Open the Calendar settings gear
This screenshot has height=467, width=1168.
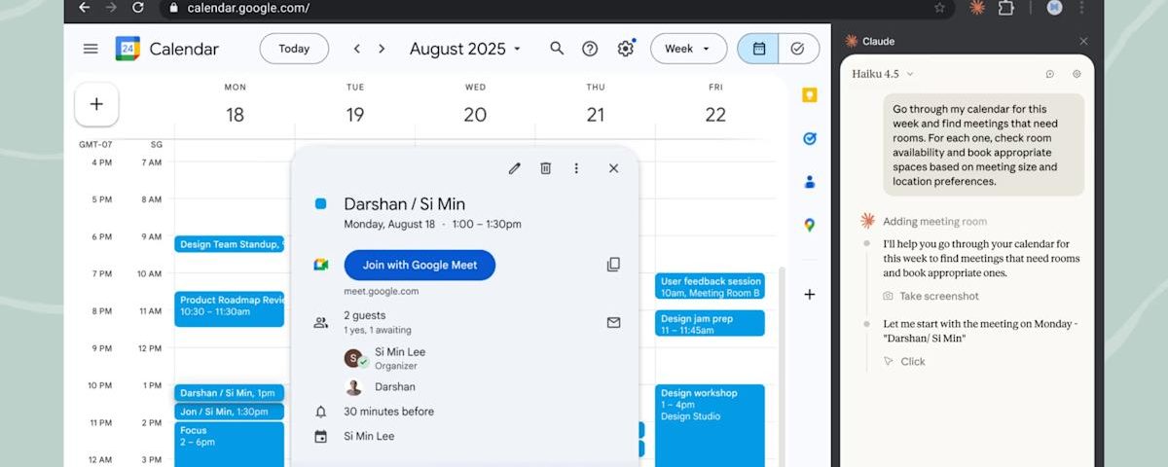pyautogui.click(x=625, y=49)
